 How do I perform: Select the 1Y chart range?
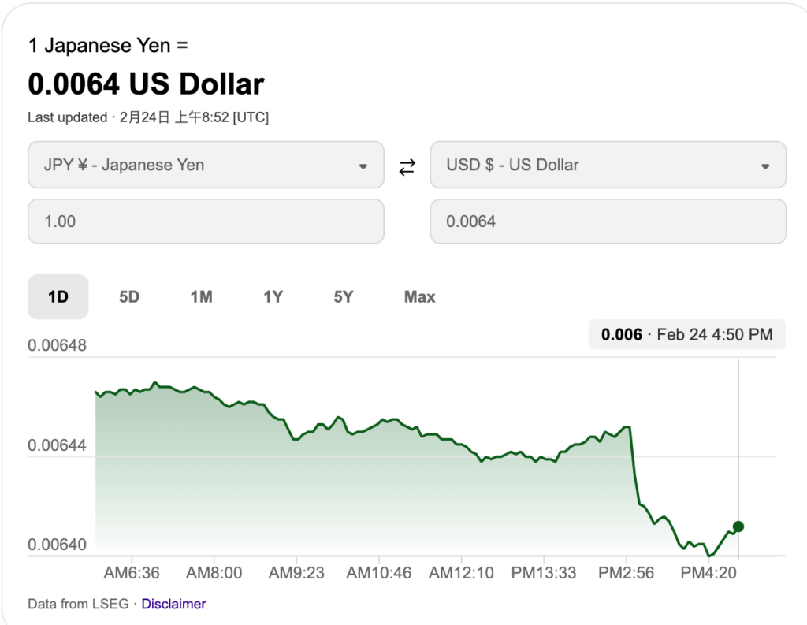point(273,297)
